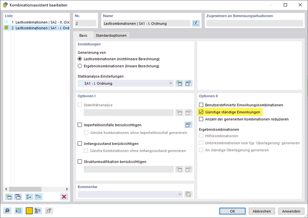Edit static analysis settings icon
The width and height of the screenshot is (308, 218).
coord(188,83)
